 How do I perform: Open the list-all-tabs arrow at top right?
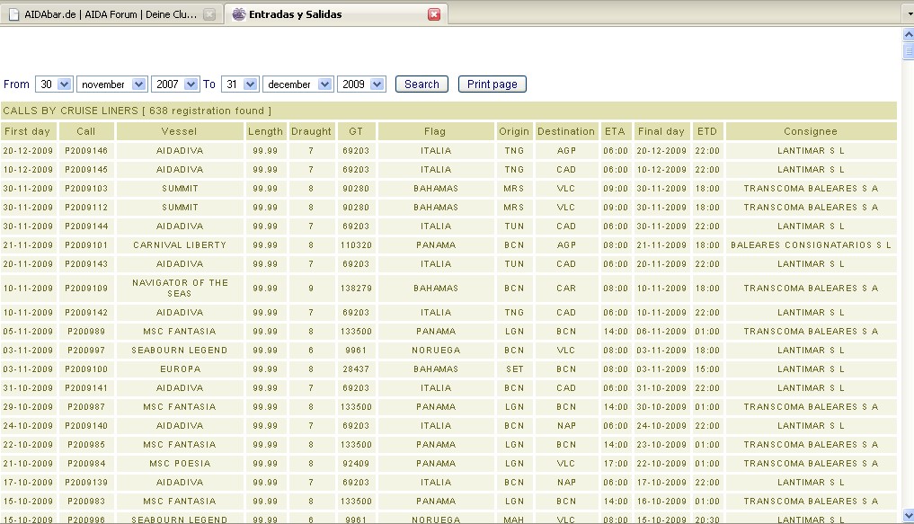click(905, 13)
